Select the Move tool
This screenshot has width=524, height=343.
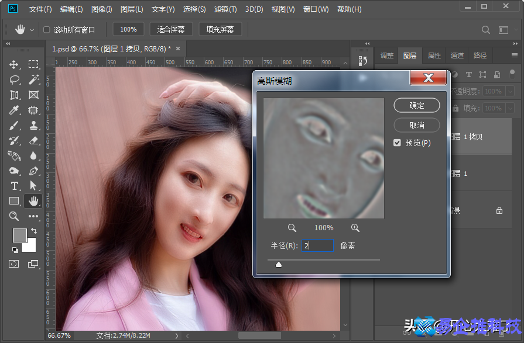(14, 65)
